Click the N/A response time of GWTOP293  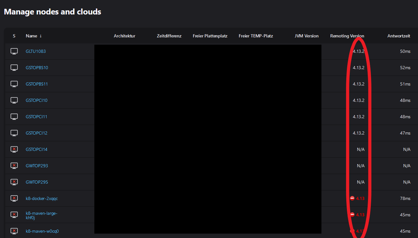pos(407,166)
